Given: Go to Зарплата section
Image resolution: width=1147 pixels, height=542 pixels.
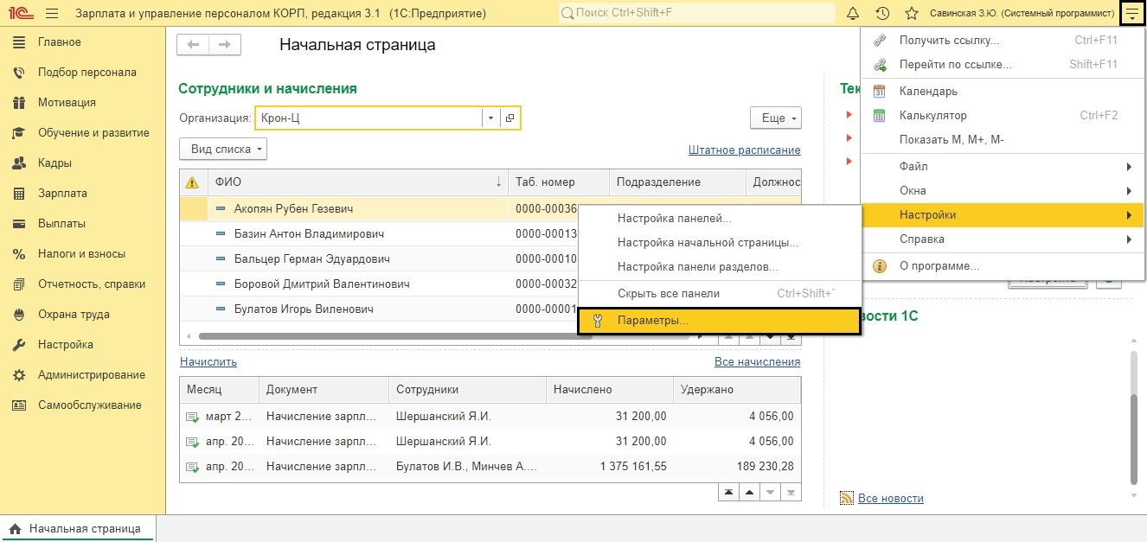Looking at the screenshot, I should (x=62, y=194).
